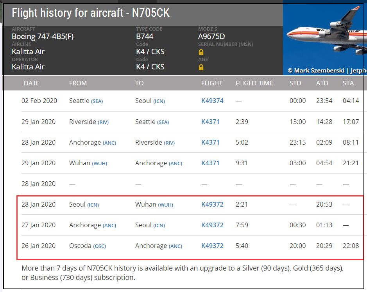Click the OSC airport code for Oscoda
Screen dimensions: 367x292
click(100, 246)
